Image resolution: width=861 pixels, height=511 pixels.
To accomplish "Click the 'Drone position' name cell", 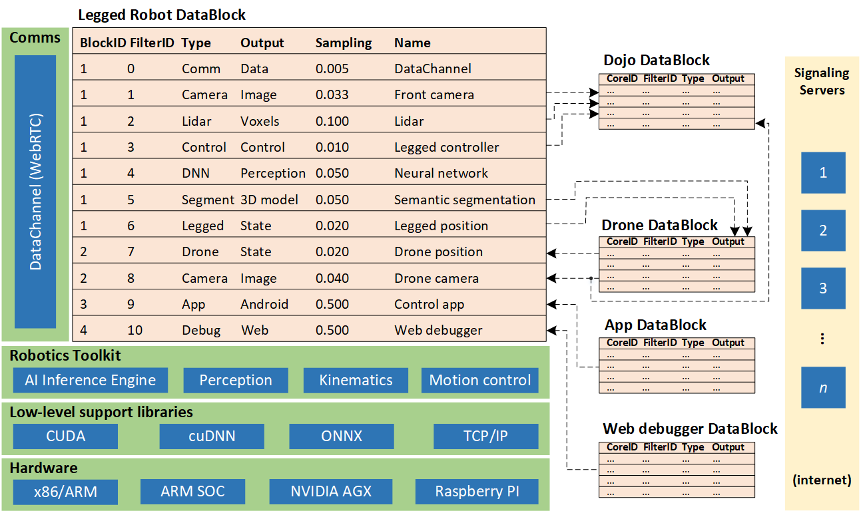I will (x=438, y=252).
